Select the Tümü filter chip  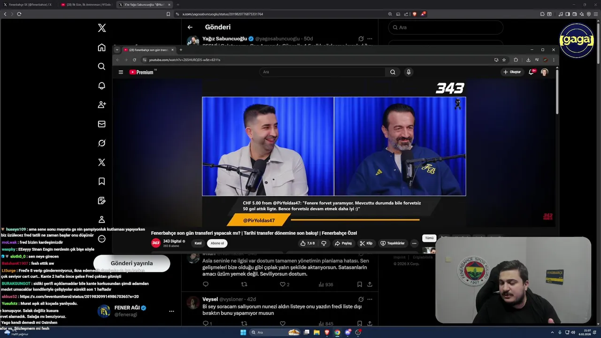pyautogui.click(x=429, y=238)
